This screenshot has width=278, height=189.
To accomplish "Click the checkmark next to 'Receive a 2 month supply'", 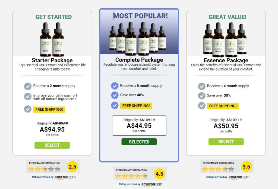I will coord(28,86).
